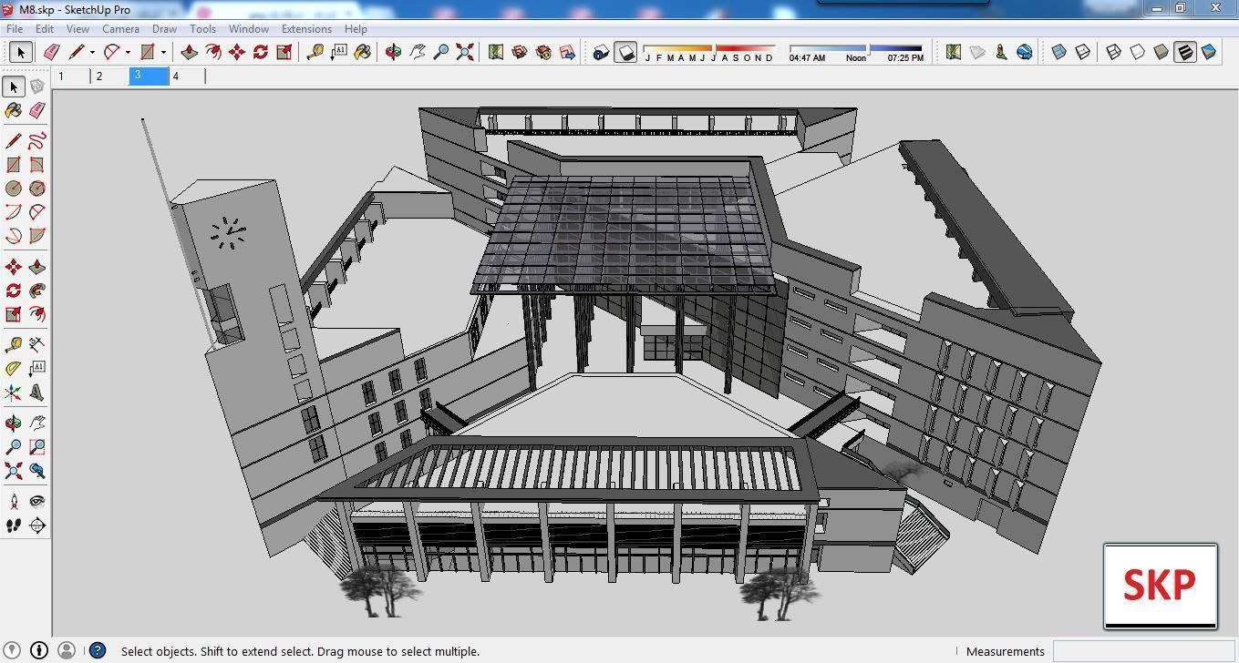
Task: Switch to Wireframe face style
Action: (x=1113, y=52)
